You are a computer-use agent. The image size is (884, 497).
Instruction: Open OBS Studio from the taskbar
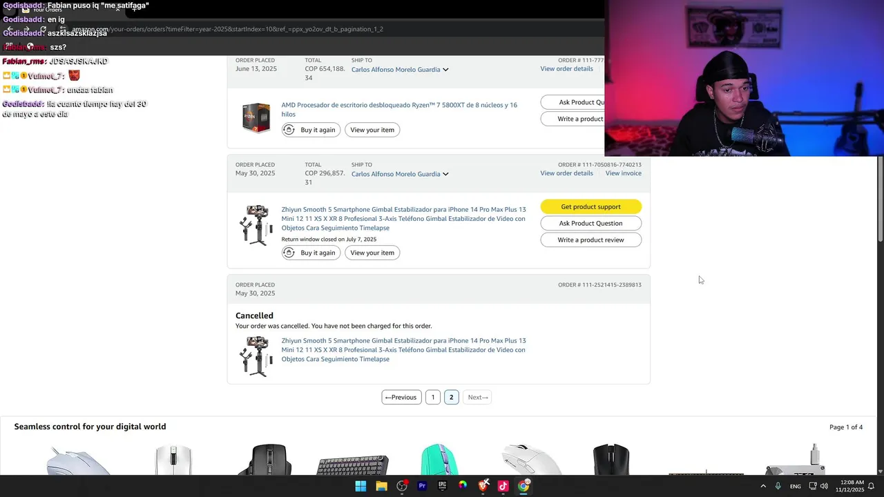coord(402,486)
